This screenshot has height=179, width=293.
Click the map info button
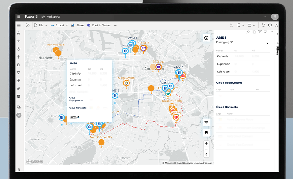[x=206, y=38]
